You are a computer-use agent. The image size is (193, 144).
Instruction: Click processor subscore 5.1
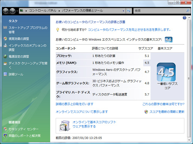pos(147,56)
